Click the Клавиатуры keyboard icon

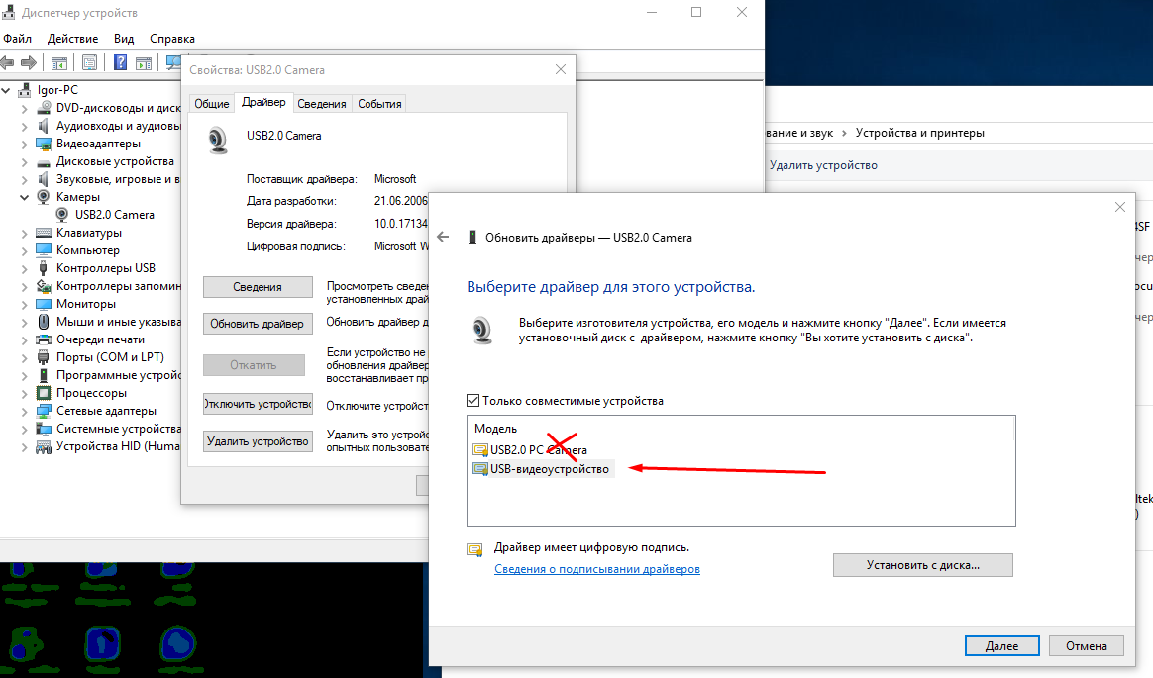click(x=44, y=233)
